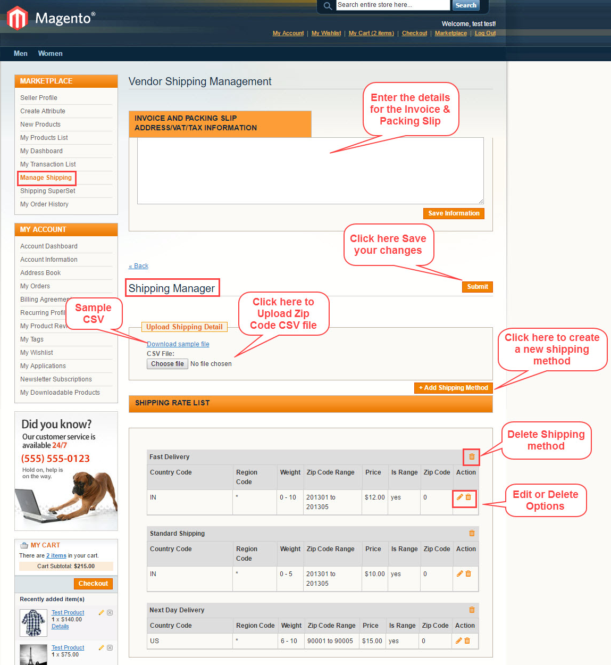Open Newsletter Subscriptions
Image resolution: width=611 pixels, height=665 pixels.
(56, 379)
